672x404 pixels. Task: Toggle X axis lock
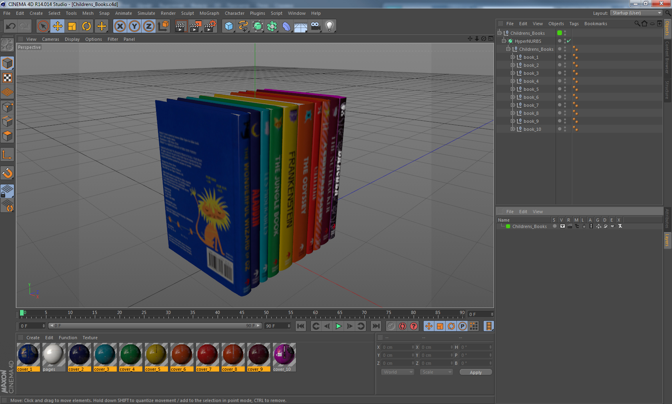(x=120, y=26)
